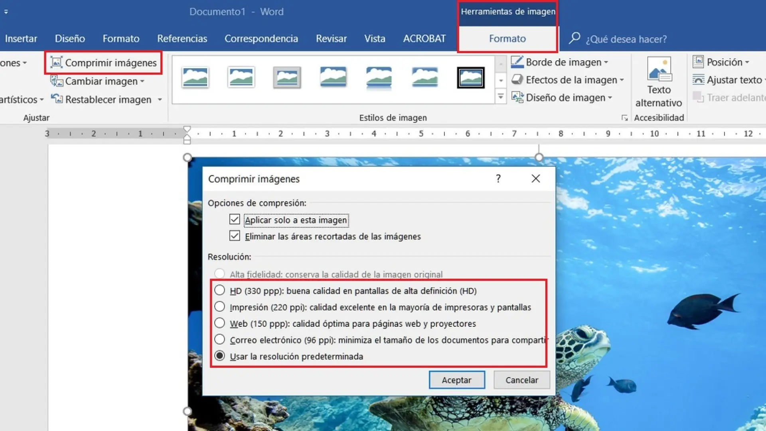Select the black-framed picture style thumbnail
This screenshot has width=766, height=431.
pos(471,77)
